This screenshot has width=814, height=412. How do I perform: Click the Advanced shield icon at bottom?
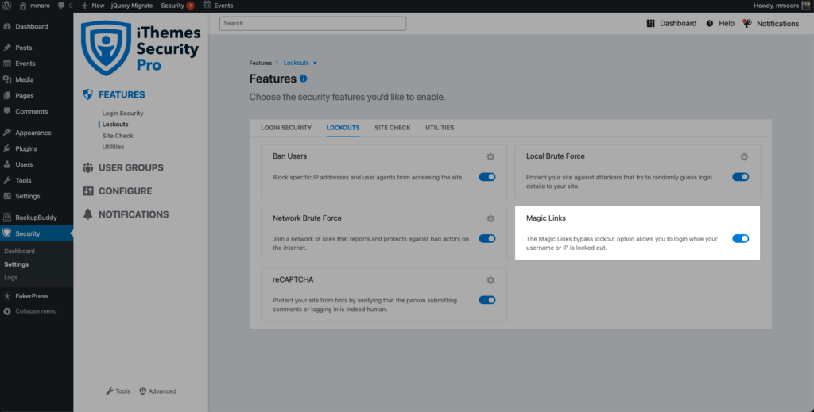pos(143,391)
